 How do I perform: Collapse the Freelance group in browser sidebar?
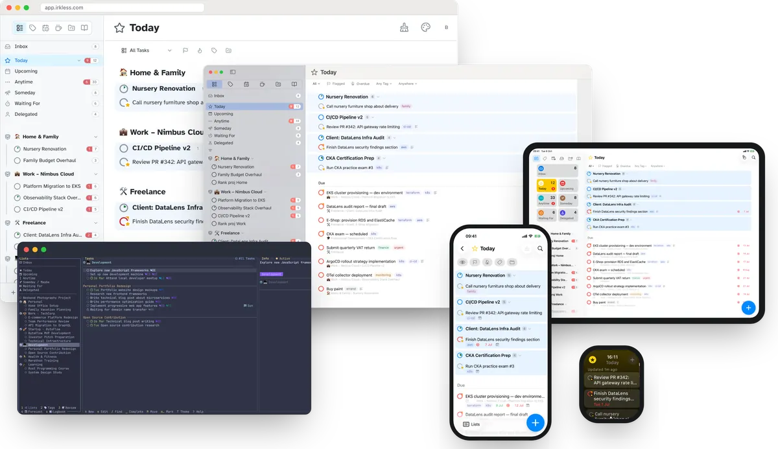coord(95,223)
